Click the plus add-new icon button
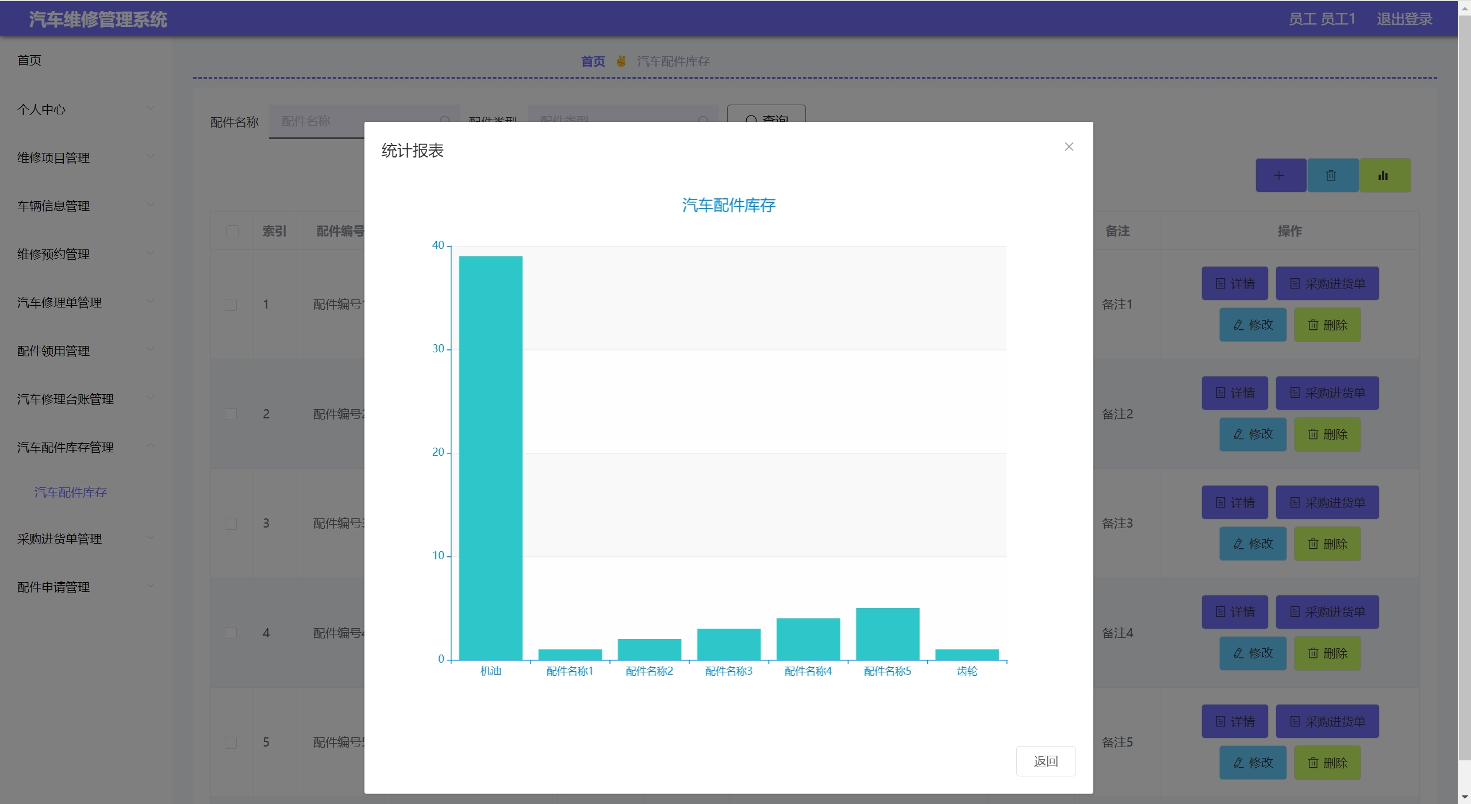Image resolution: width=1471 pixels, height=804 pixels. (1279, 175)
